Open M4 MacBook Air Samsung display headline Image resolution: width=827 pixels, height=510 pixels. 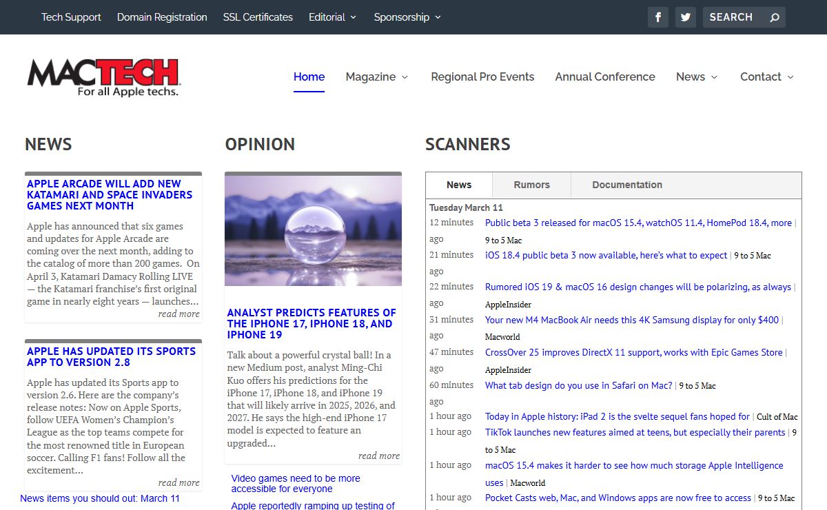[x=632, y=320]
